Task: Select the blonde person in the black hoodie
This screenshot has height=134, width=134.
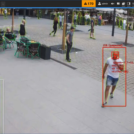Action: [22, 28]
